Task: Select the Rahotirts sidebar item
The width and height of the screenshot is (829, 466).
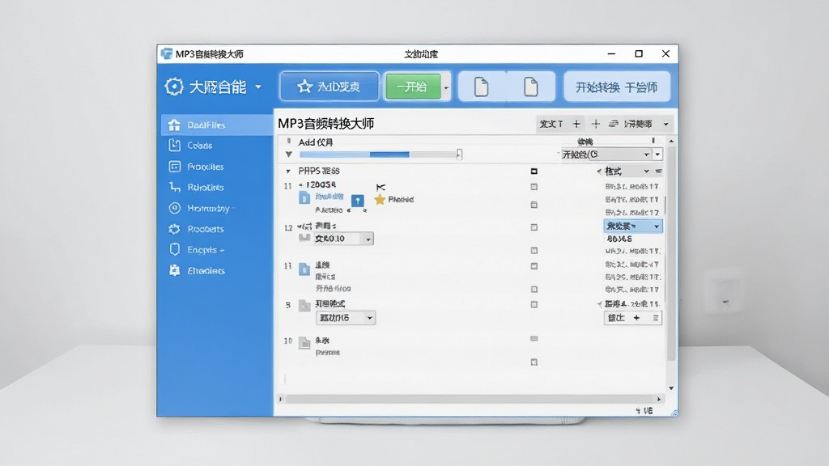Action: [x=217, y=187]
